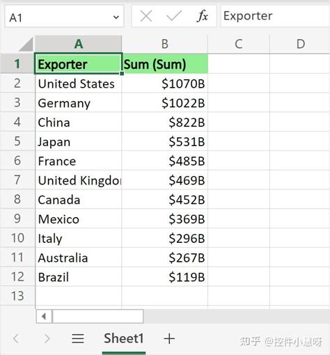
Task: Switch to the Sheet1 tab
Action: point(124,338)
